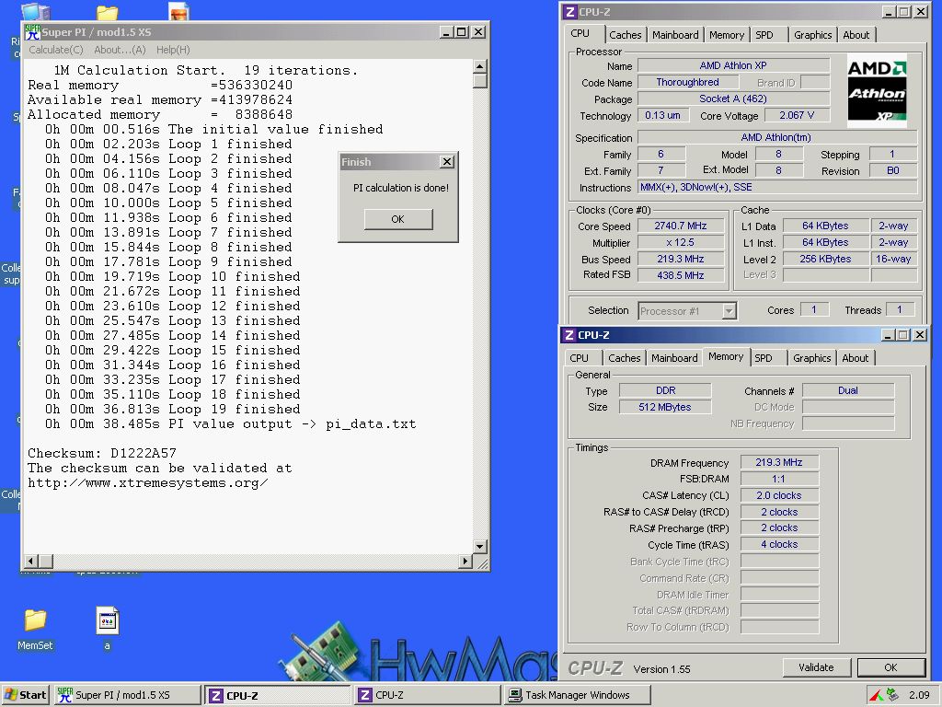
Task: Click the system tray network icon
Action: coord(892,694)
